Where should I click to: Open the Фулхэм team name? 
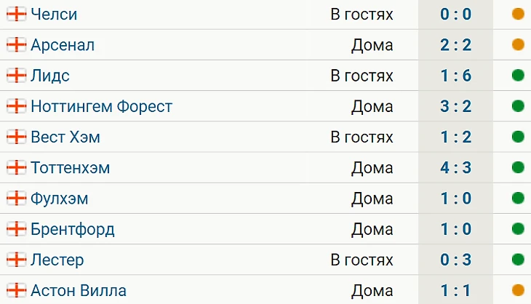point(60,199)
